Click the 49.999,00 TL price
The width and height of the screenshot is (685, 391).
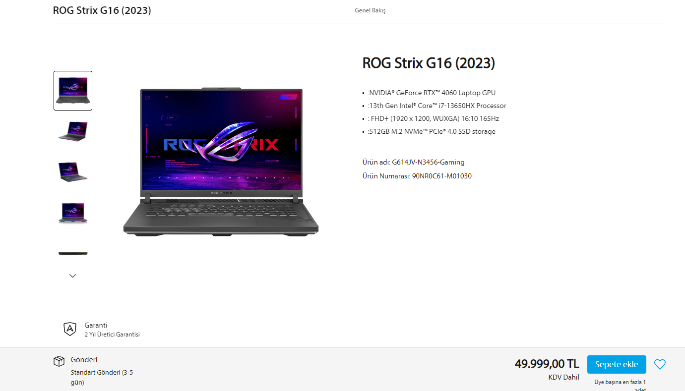[x=547, y=364]
